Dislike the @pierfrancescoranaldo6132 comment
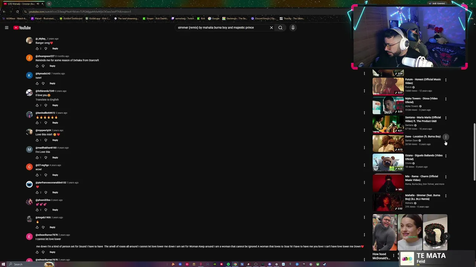The height and width of the screenshot is (267, 476). 46,192
